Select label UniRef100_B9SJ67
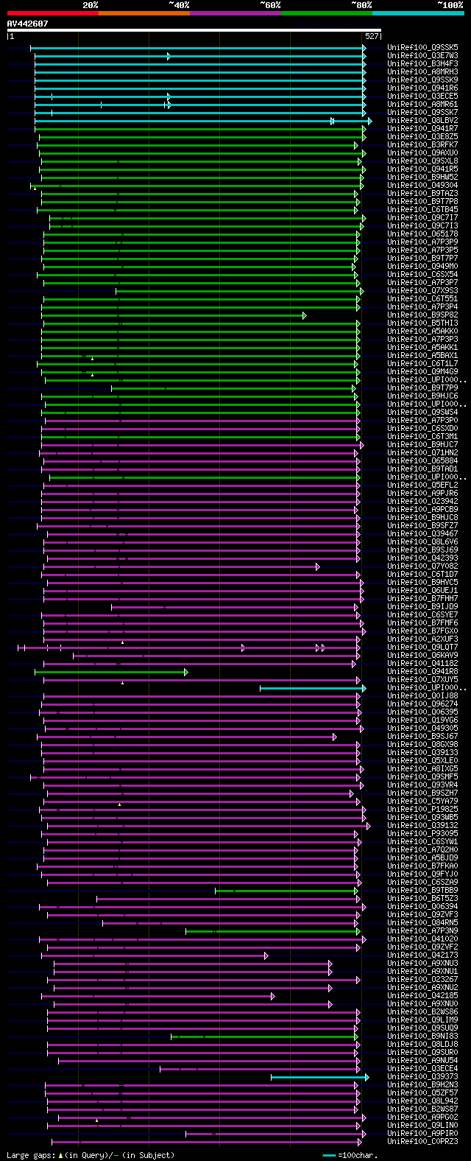 423,736
